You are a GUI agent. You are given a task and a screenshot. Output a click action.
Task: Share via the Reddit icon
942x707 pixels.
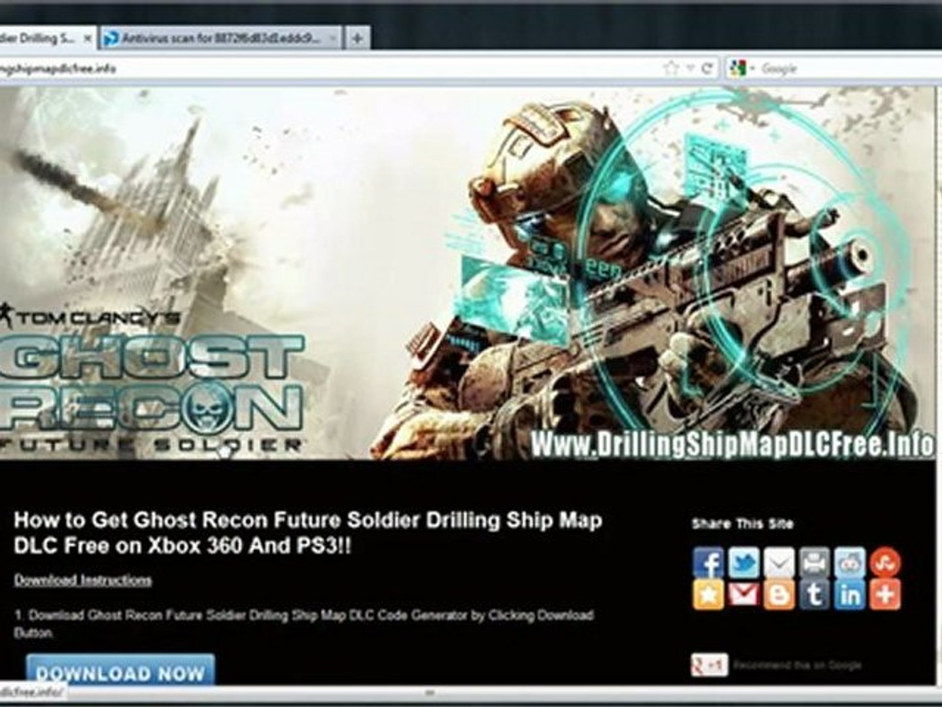pos(850,562)
